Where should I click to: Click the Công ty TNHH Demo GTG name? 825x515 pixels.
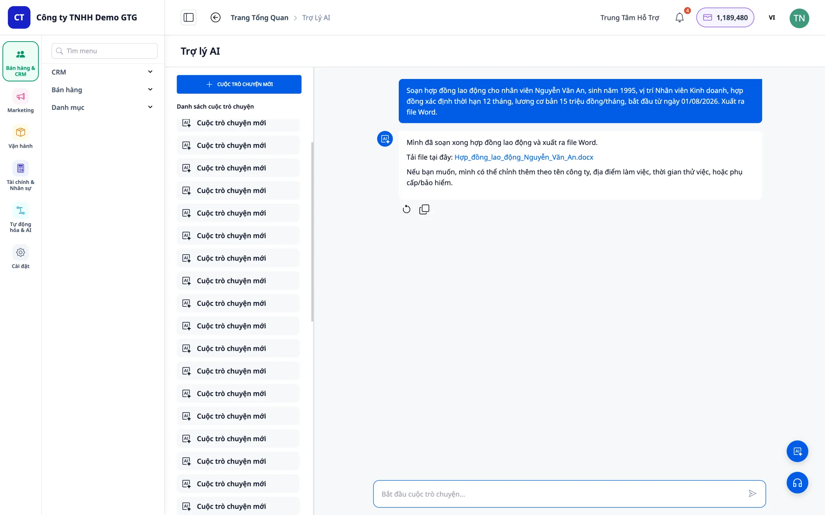pos(87,18)
